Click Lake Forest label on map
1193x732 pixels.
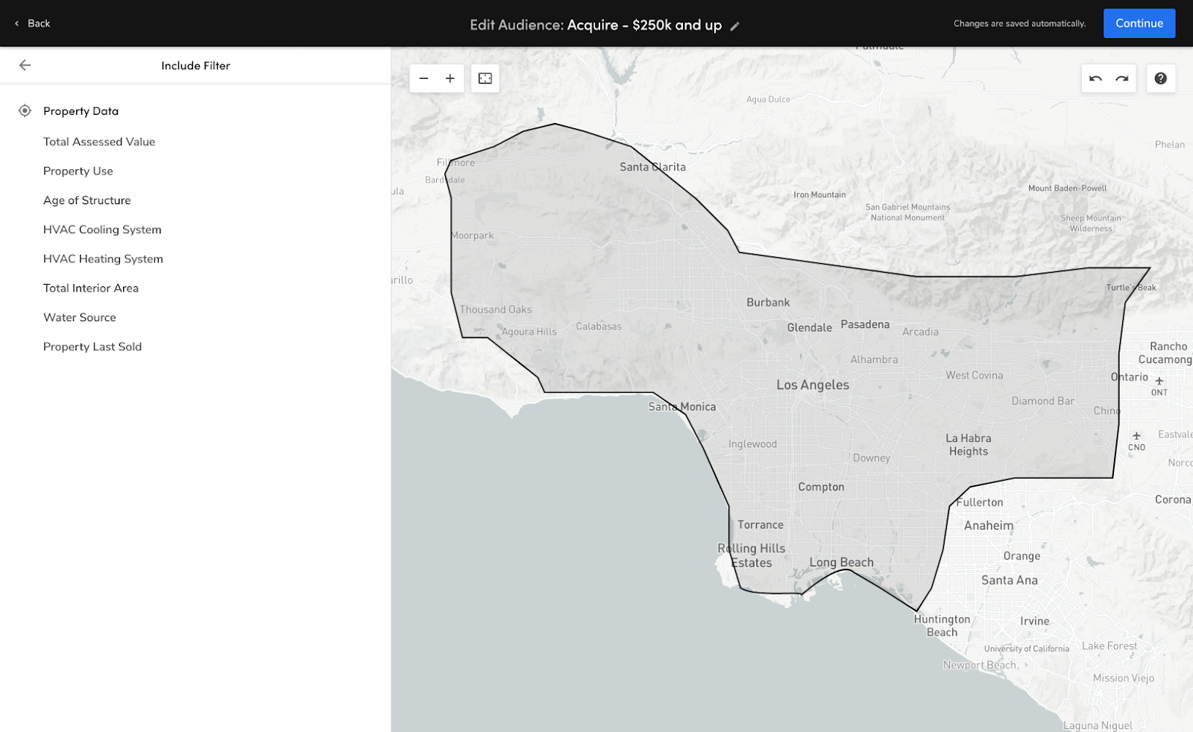click(1109, 646)
